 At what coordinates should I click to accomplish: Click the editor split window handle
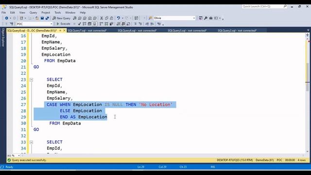click(308, 35)
